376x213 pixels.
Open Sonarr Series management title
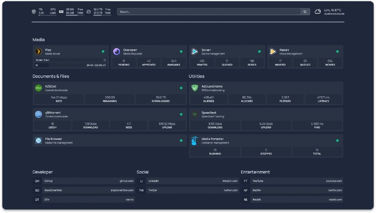(x=213, y=52)
